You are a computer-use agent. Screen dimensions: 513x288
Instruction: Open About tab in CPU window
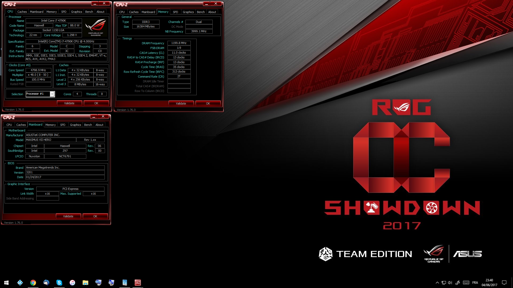pyautogui.click(x=100, y=12)
